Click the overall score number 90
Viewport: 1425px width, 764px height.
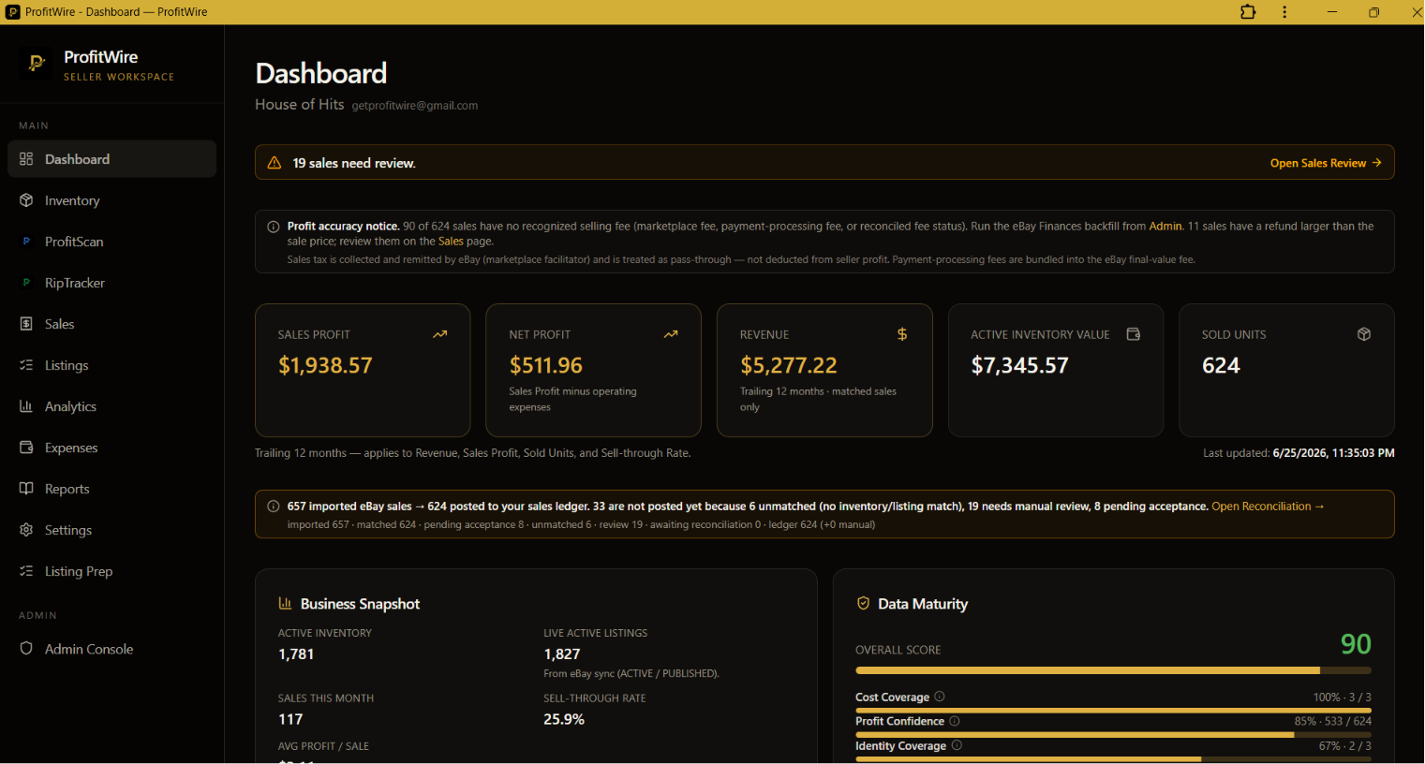click(x=1356, y=644)
